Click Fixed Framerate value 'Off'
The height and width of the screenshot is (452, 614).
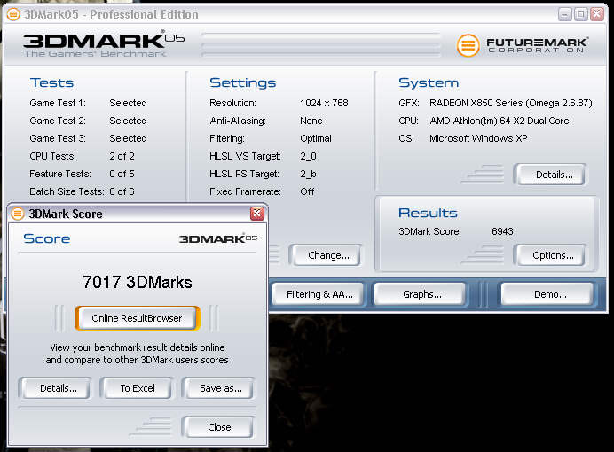(307, 191)
